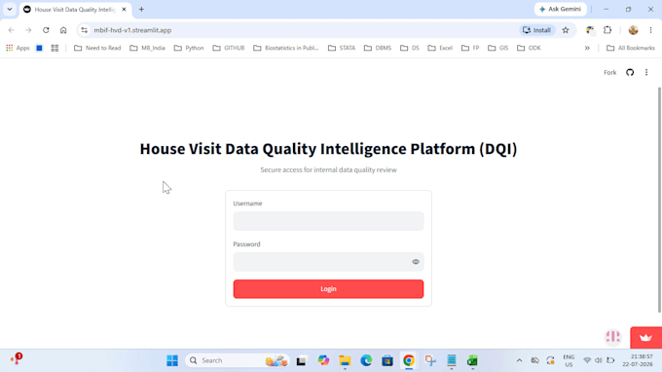Image resolution: width=662 pixels, height=372 pixels.
Task: Open Snipping Tool from taskbar
Action: pos(430,360)
